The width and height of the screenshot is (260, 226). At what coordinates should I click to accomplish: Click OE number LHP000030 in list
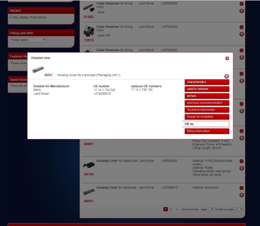click(x=169, y=27)
